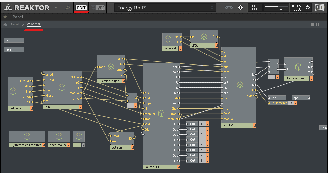The height and width of the screenshot is (173, 328).
Task: Click the seed maker cube icon
Action: (x=59, y=136)
